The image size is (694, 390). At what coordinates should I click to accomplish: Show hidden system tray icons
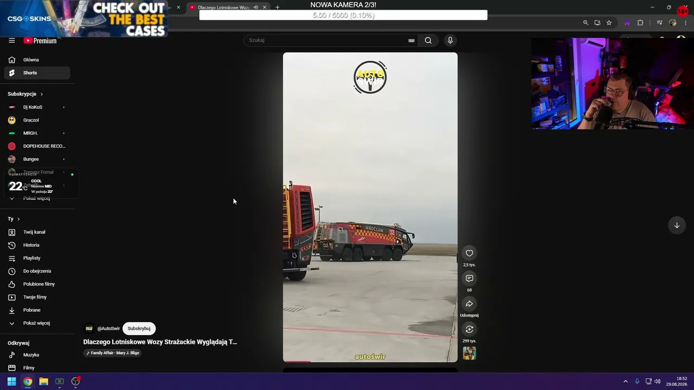[625, 381]
